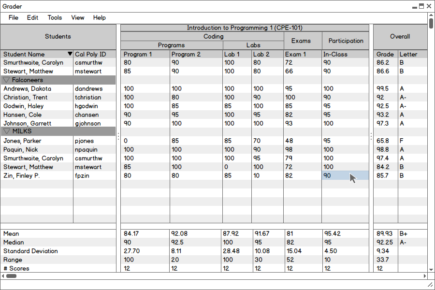Viewport: 435px width, 290px height.
Task: Select student Godwin, Haley
Action: 23,106
